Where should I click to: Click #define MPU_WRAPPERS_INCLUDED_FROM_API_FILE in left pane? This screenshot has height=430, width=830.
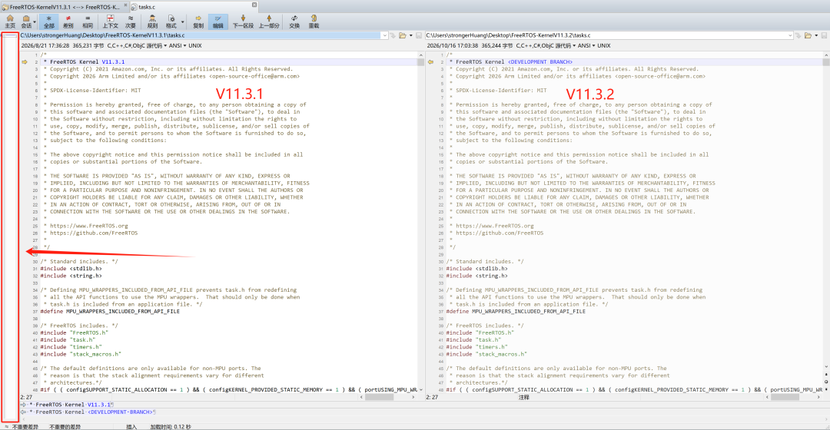click(x=110, y=312)
